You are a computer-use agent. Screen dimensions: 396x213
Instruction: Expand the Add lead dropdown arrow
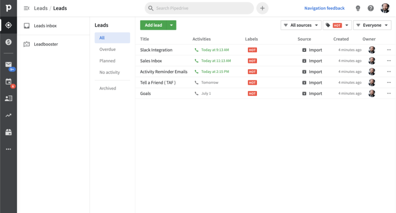point(172,25)
